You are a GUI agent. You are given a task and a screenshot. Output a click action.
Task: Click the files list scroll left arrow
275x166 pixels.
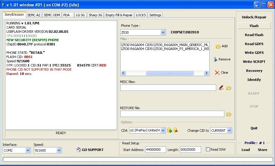coord(123,73)
